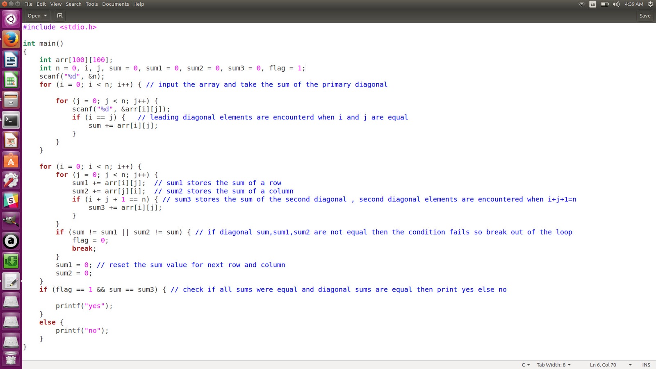Save the current file
656x369 pixels.
pos(645,16)
